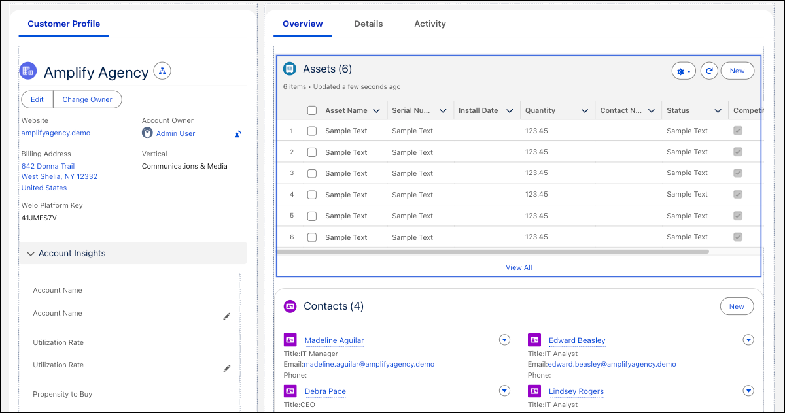Screen dimensions: 785x413
Task: Switch to the Activity tab
Action: [430, 24]
